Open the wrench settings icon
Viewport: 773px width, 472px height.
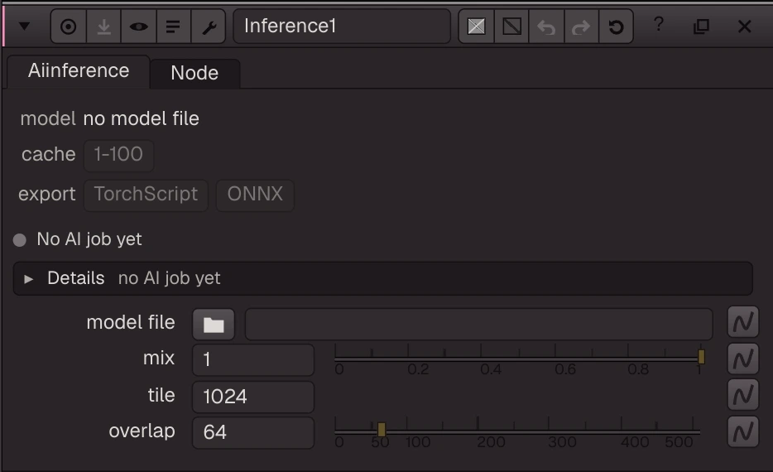[x=209, y=26]
